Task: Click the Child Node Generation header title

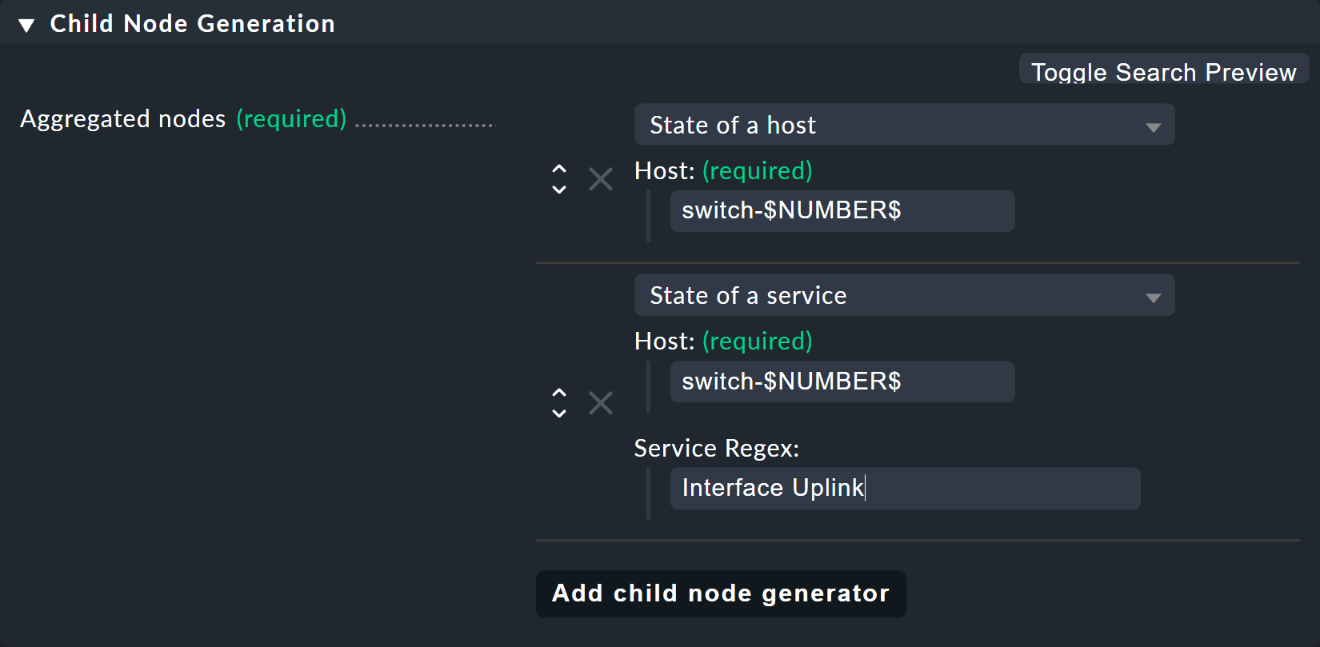Action: 192,24
